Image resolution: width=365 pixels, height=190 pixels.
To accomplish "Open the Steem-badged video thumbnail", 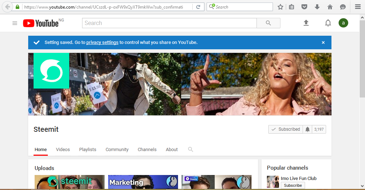I will click(217, 182).
